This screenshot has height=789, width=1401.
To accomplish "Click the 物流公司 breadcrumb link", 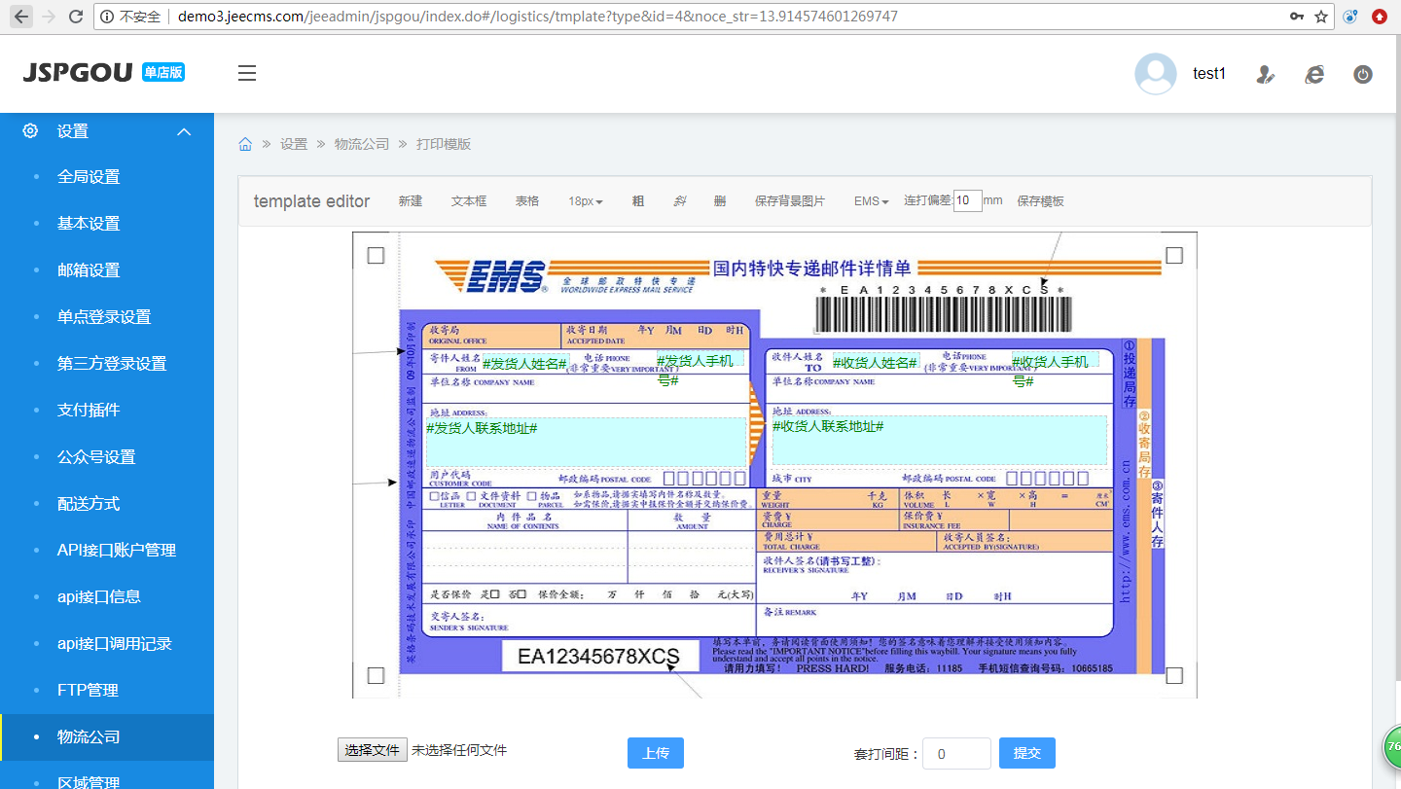I will [x=362, y=144].
